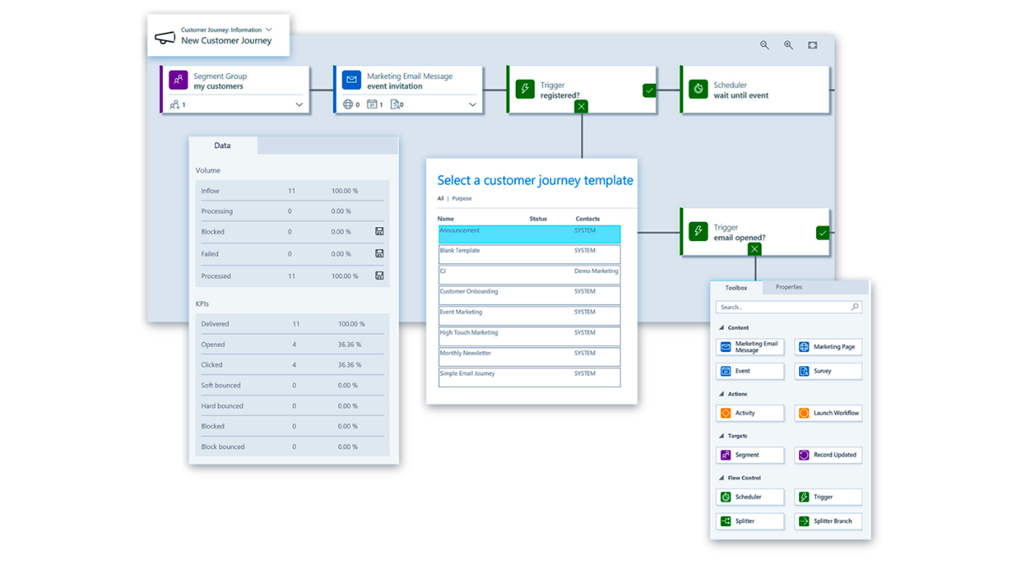
Task: Click the fit-to-screen icon
Action: (x=812, y=45)
